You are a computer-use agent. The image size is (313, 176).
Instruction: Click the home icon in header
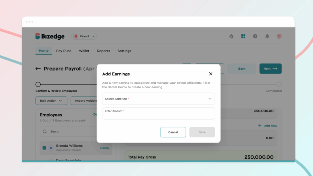[231, 36]
